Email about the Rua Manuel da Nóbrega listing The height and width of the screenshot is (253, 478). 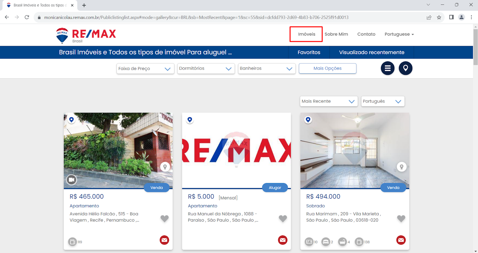283,240
